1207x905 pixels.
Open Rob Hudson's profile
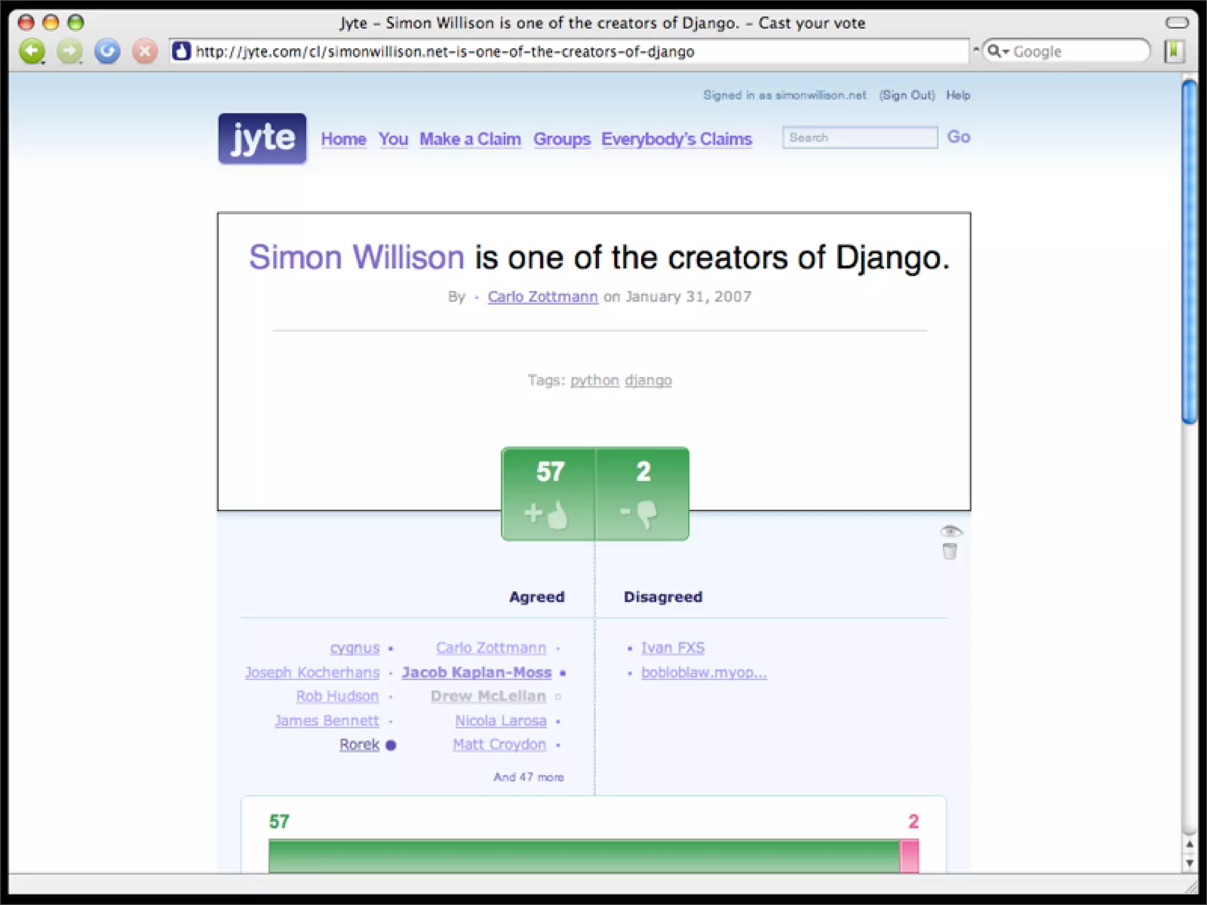click(x=337, y=696)
